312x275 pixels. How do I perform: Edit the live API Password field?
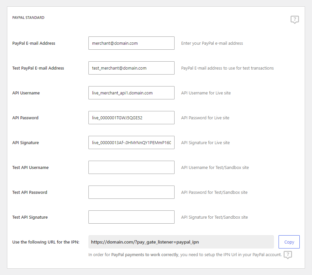131,118
